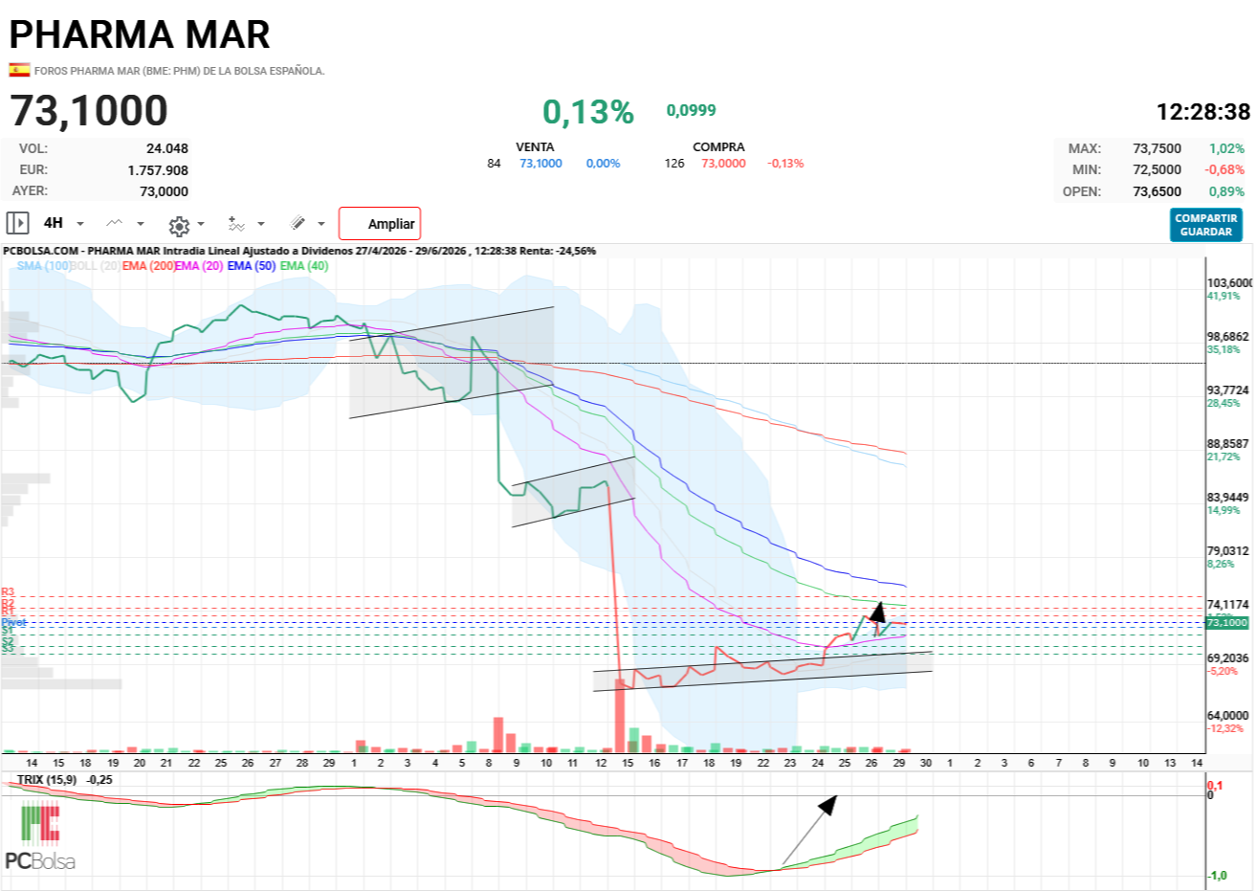The height and width of the screenshot is (891, 1256).
Task: Click the AYER value 73,0000
Action: (x=165, y=191)
